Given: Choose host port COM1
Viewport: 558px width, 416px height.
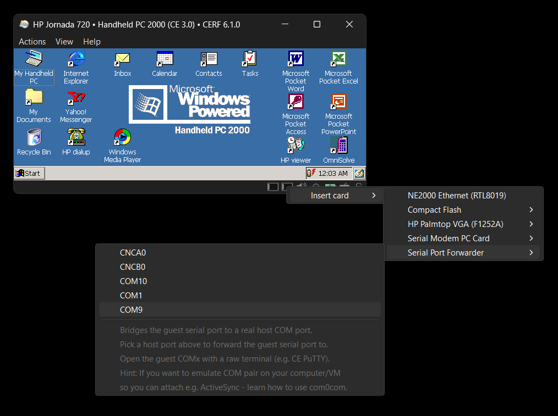Looking at the screenshot, I should pos(240,295).
